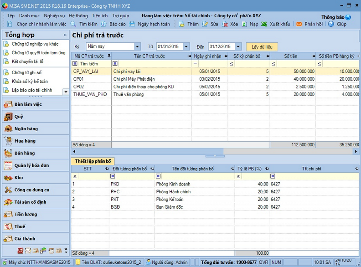Open the Thuế module
This screenshot has height=267, width=361.
(36, 226)
